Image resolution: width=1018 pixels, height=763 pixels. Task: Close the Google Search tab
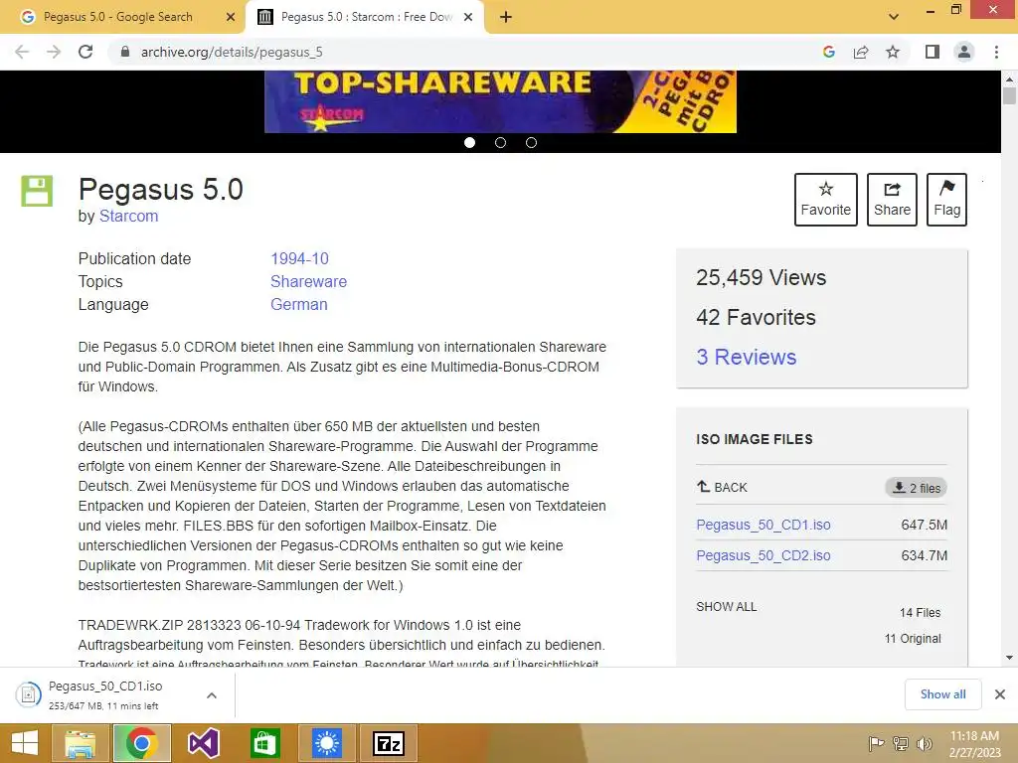[x=231, y=17]
